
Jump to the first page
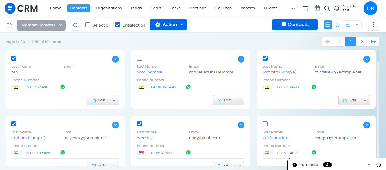[x=328, y=42]
